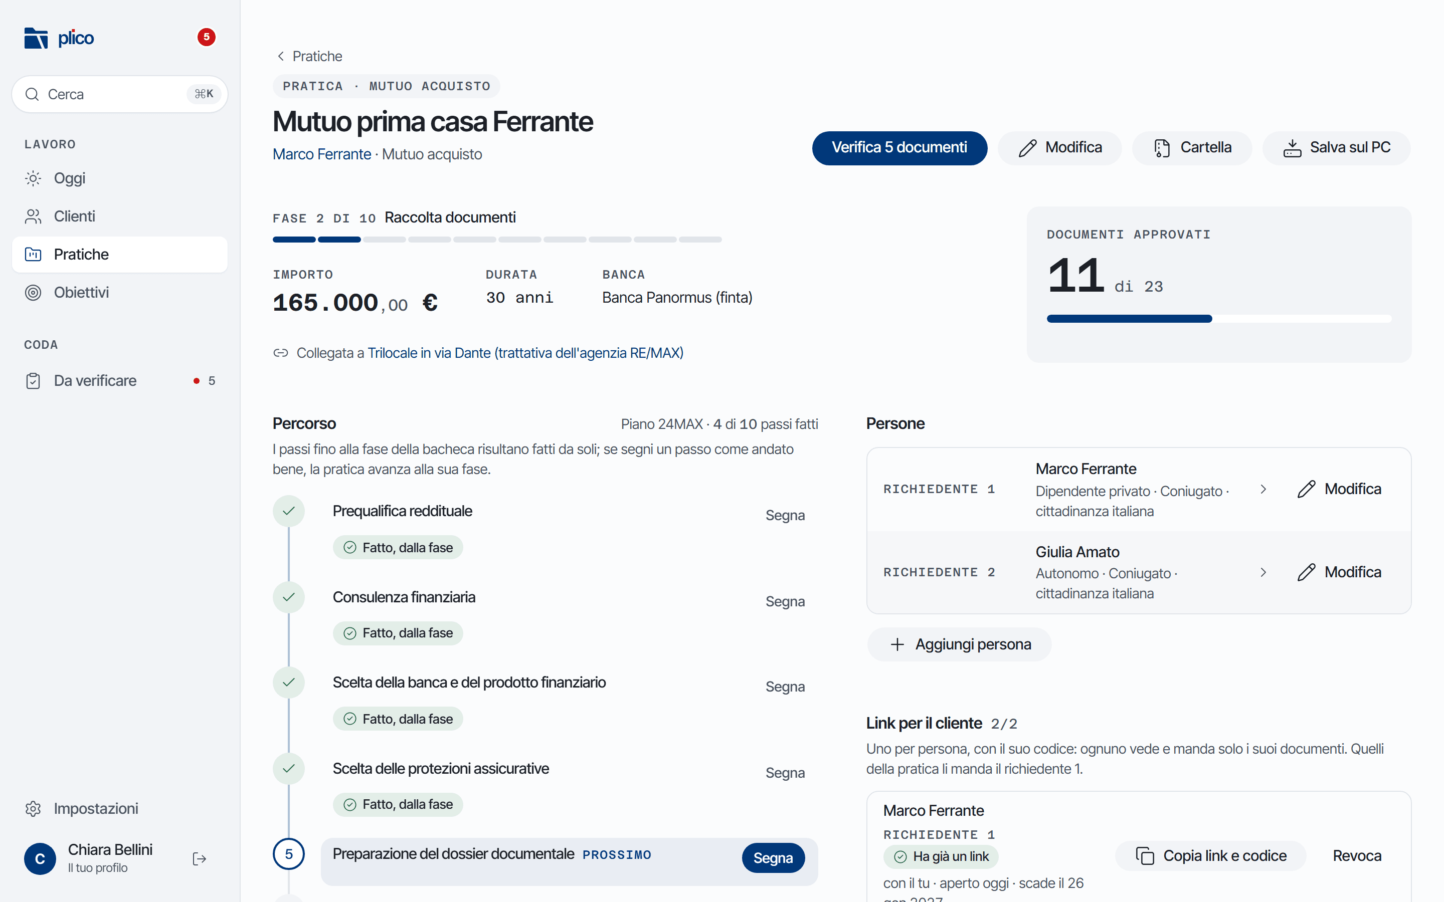Screen dimensions: 1444x902
Task: Click pencil icon in Giulia Amato row
Action: pyautogui.click(x=1306, y=573)
